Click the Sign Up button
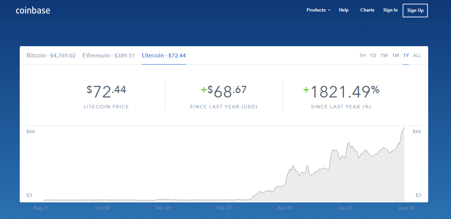The image size is (451, 219). (415, 10)
